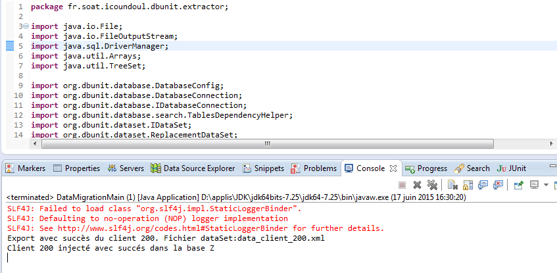This screenshot has width=557, height=273.
Task: Click the editor horizontal scrollbar thumb
Action: tap(266, 143)
